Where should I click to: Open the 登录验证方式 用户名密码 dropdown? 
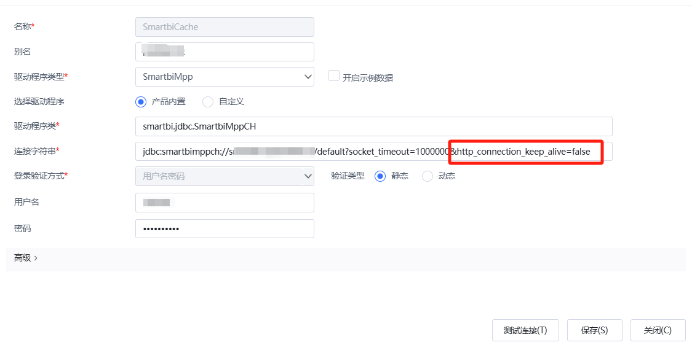click(x=225, y=176)
